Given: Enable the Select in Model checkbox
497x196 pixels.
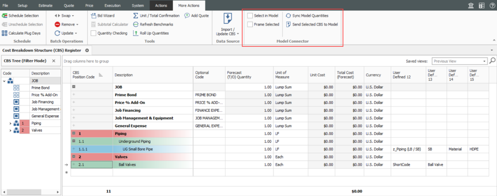Looking at the screenshot, I should [x=250, y=16].
